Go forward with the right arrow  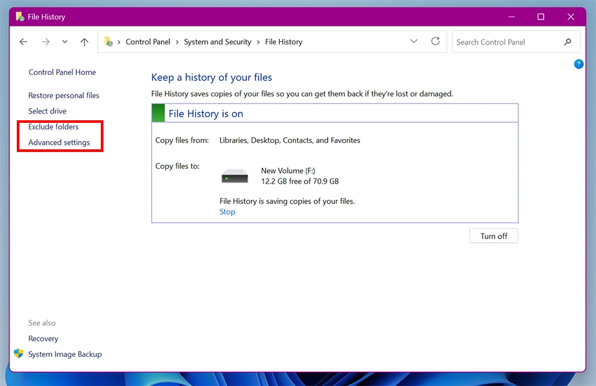46,42
